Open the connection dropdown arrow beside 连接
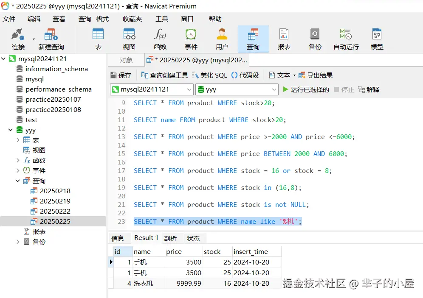Image resolution: width=423 pixels, height=298 pixels. point(34,39)
